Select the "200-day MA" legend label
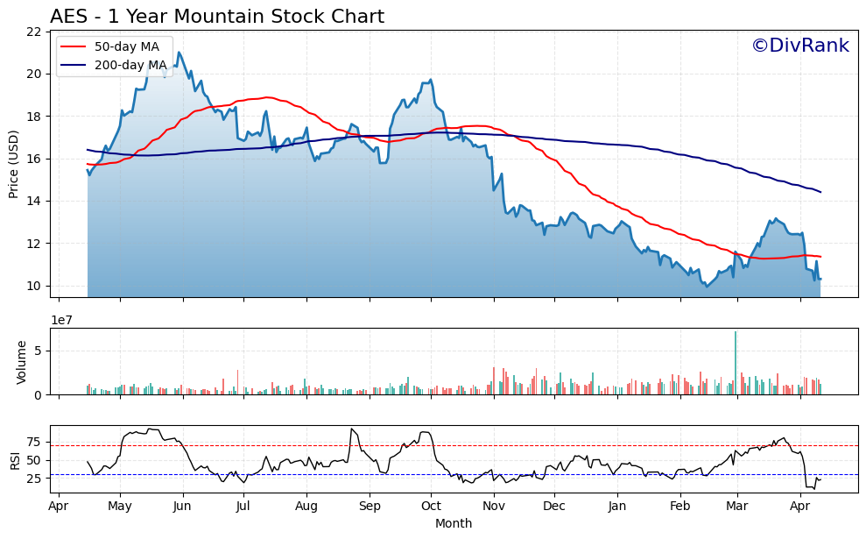The width and height of the screenshot is (866, 539). tap(130, 65)
